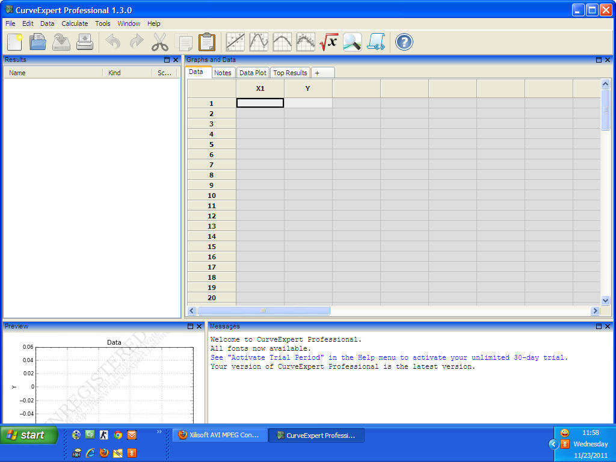
Task: Switch to the Data Plot tab
Action: 253,73
